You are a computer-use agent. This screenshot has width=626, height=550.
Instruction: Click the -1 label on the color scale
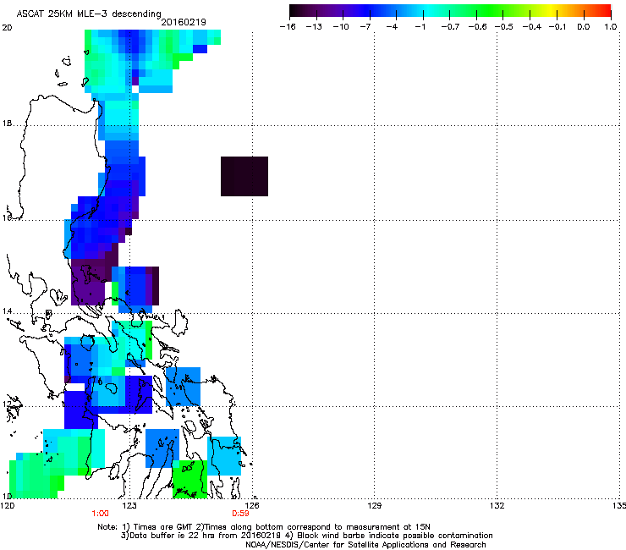coord(420,27)
